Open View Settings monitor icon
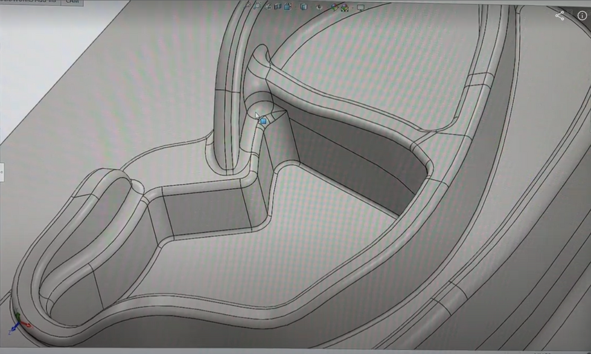Screen dimensions: 591x354 pos(361,7)
